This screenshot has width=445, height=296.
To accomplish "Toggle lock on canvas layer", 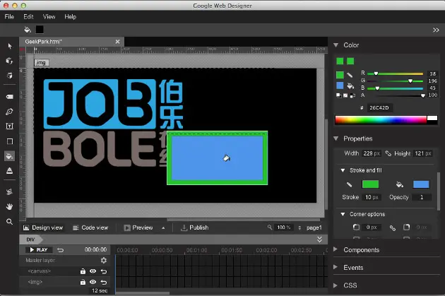I will (x=83, y=271).
